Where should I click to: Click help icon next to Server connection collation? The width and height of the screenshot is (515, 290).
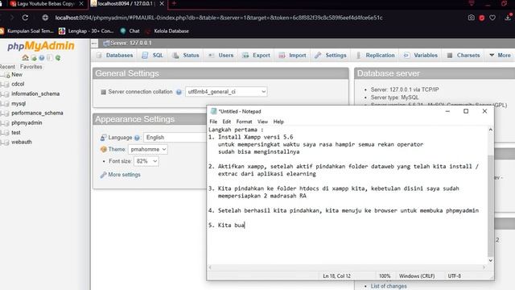pyautogui.click(x=179, y=92)
